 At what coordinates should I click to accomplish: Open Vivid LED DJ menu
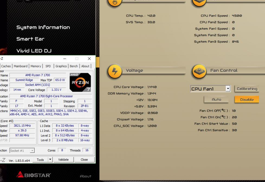tap(34, 51)
